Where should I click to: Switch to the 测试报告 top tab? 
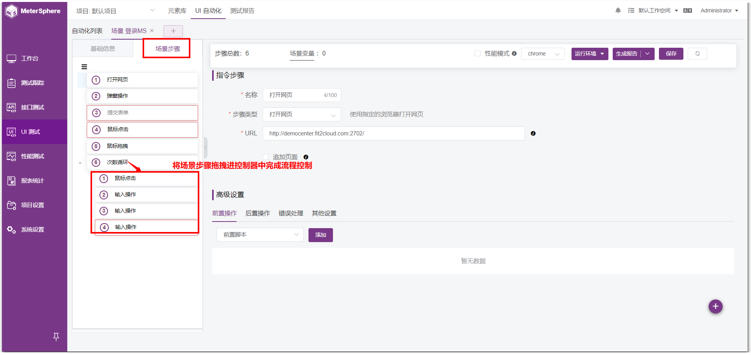click(x=242, y=11)
